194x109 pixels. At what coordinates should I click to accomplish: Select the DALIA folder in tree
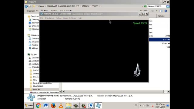[x=34, y=77]
